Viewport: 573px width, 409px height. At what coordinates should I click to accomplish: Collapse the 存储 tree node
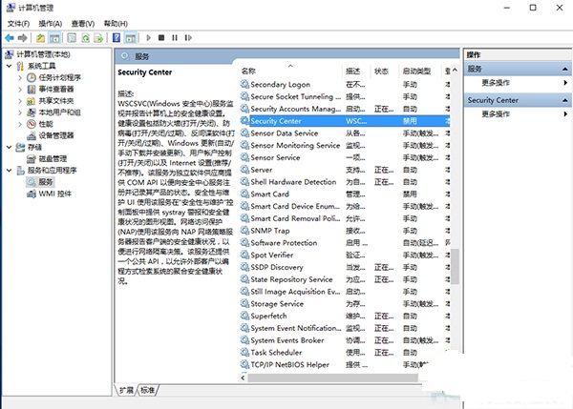pos(10,147)
